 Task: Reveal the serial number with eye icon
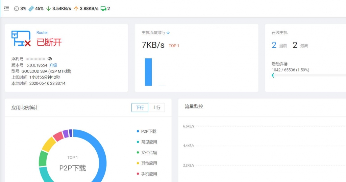[x=50, y=59]
